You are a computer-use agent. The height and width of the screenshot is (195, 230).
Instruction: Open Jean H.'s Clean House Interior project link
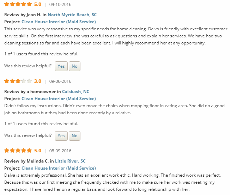[x=59, y=22]
